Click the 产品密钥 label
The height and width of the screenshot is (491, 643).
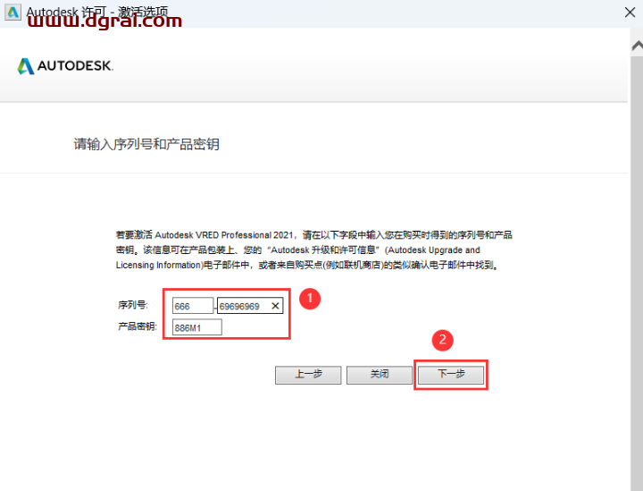point(137,327)
